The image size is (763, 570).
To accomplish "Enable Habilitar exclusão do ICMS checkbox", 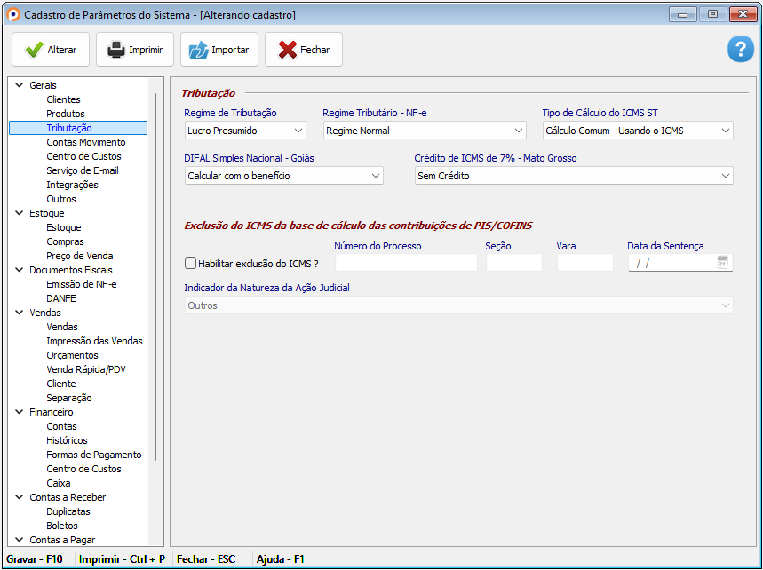I will 190,263.
